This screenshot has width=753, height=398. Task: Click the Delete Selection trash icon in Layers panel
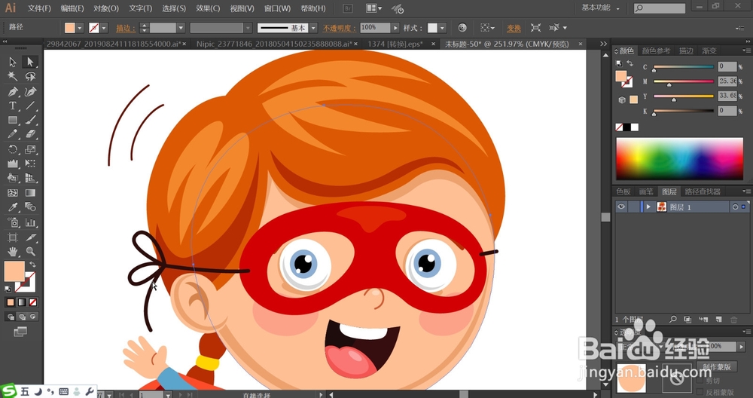(x=733, y=319)
